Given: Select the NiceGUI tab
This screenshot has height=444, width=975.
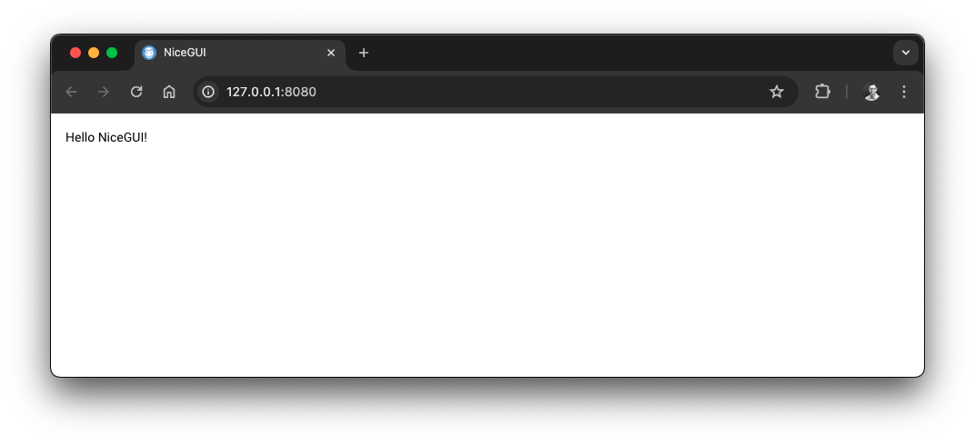Looking at the screenshot, I should pos(240,54).
